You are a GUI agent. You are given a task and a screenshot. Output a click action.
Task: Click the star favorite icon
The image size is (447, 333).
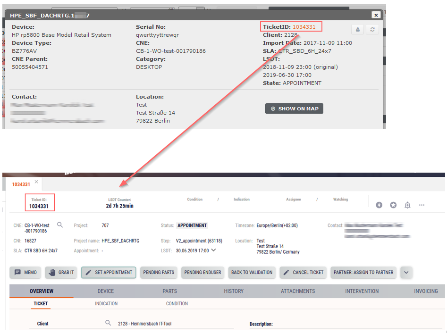click(393, 205)
